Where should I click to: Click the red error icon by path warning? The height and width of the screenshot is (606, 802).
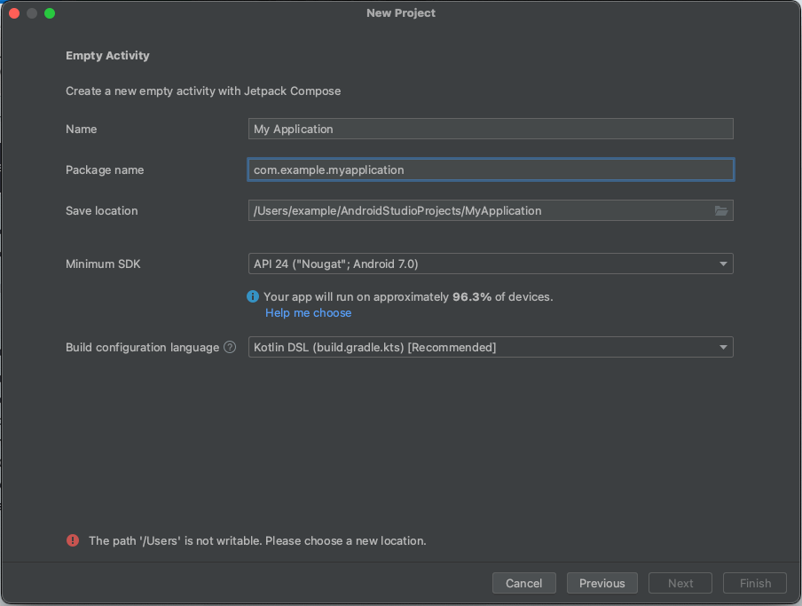coord(73,540)
